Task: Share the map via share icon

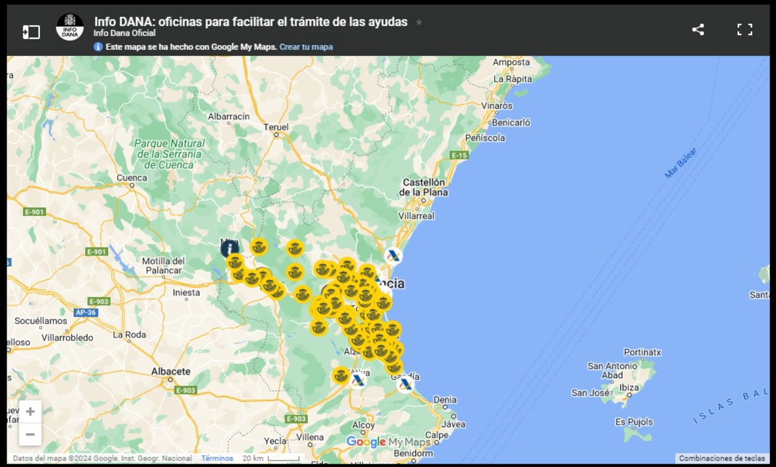Action: point(698,29)
